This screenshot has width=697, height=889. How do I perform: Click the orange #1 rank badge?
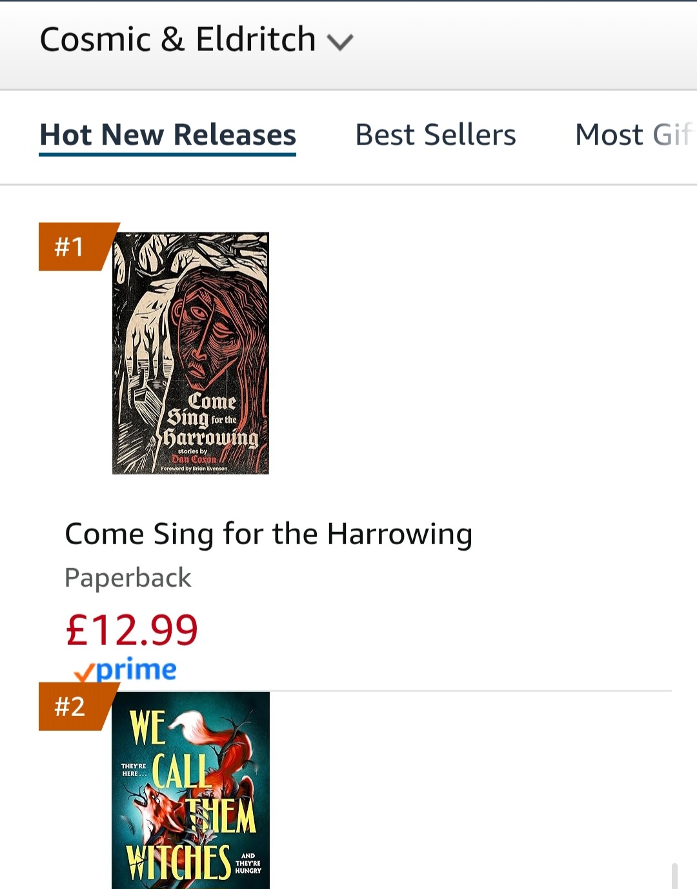(x=71, y=247)
